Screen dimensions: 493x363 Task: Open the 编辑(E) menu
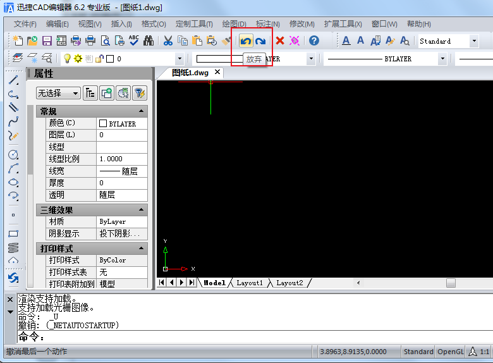[x=58, y=24]
